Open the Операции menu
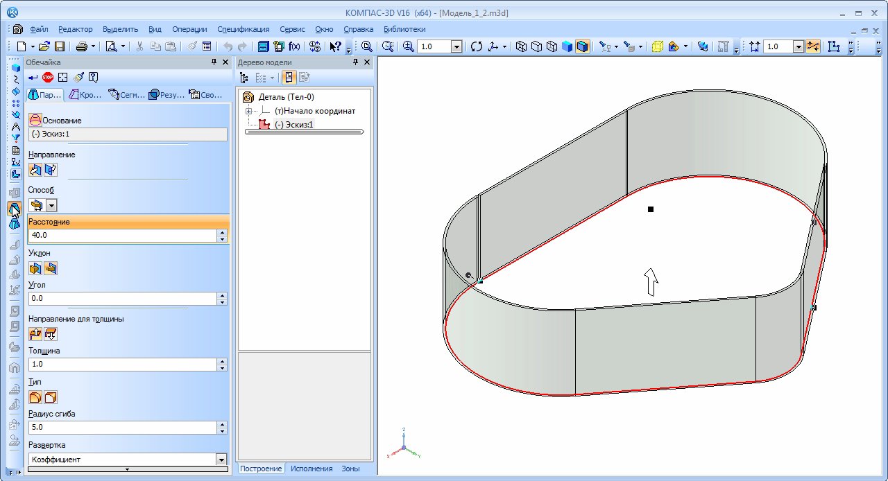This screenshot has height=481, width=888. pyautogui.click(x=189, y=29)
